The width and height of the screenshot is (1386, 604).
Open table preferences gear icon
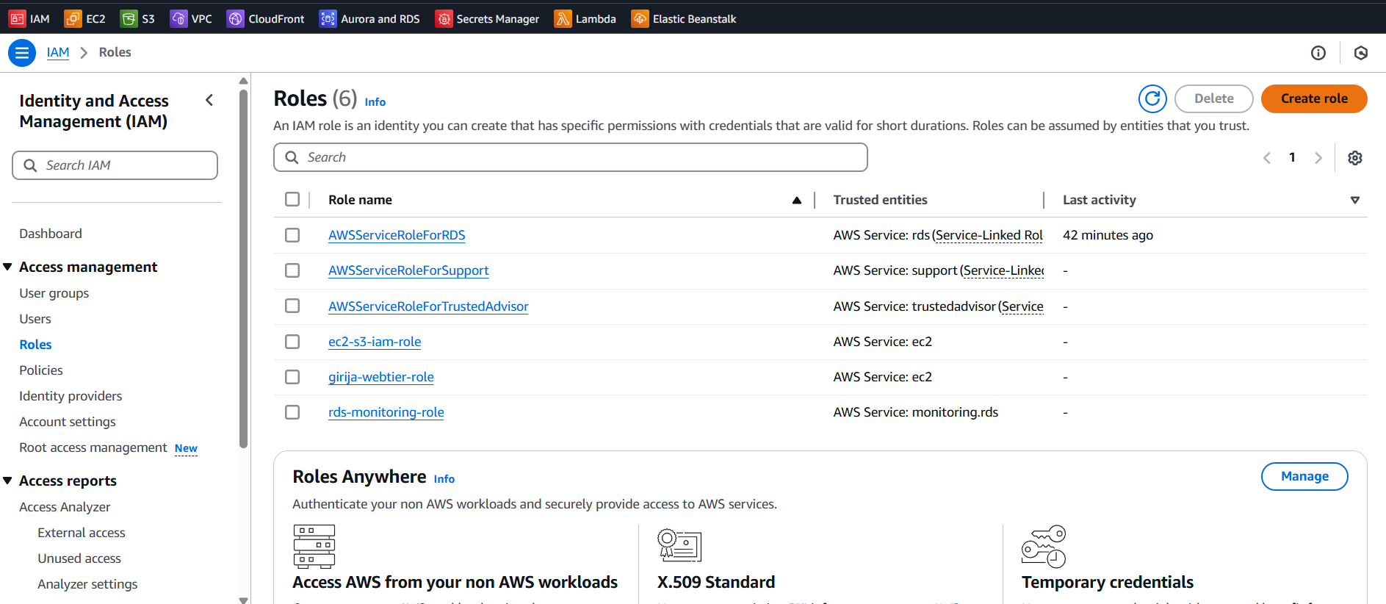(x=1355, y=157)
